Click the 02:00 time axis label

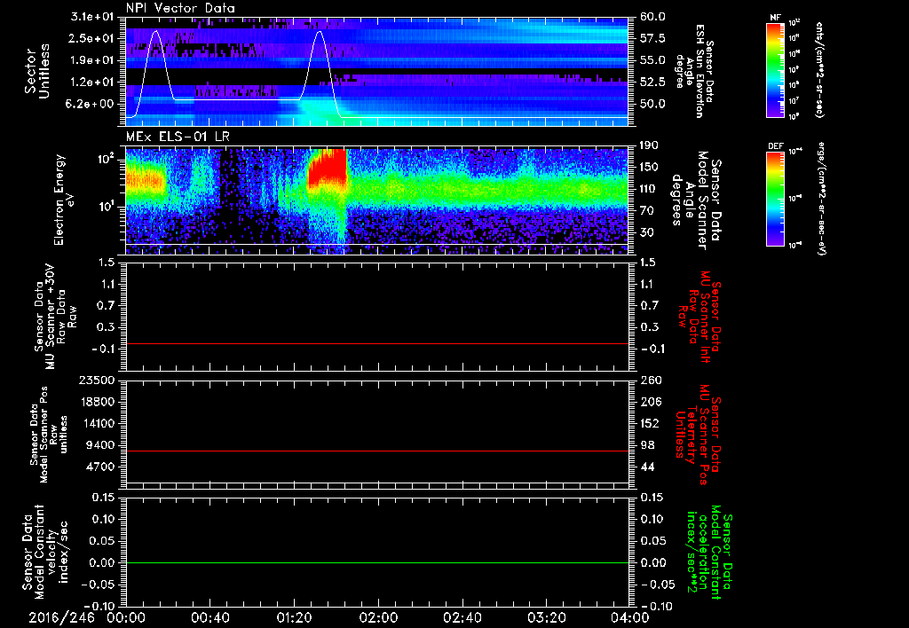[378, 617]
